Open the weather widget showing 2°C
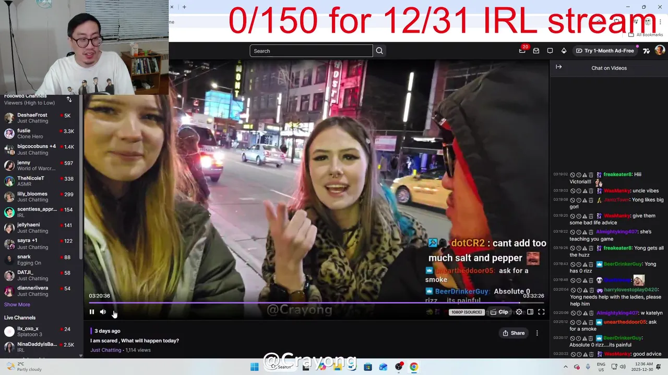Image resolution: width=668 pixels, height=375 pixels. click(x=24, y=367)
